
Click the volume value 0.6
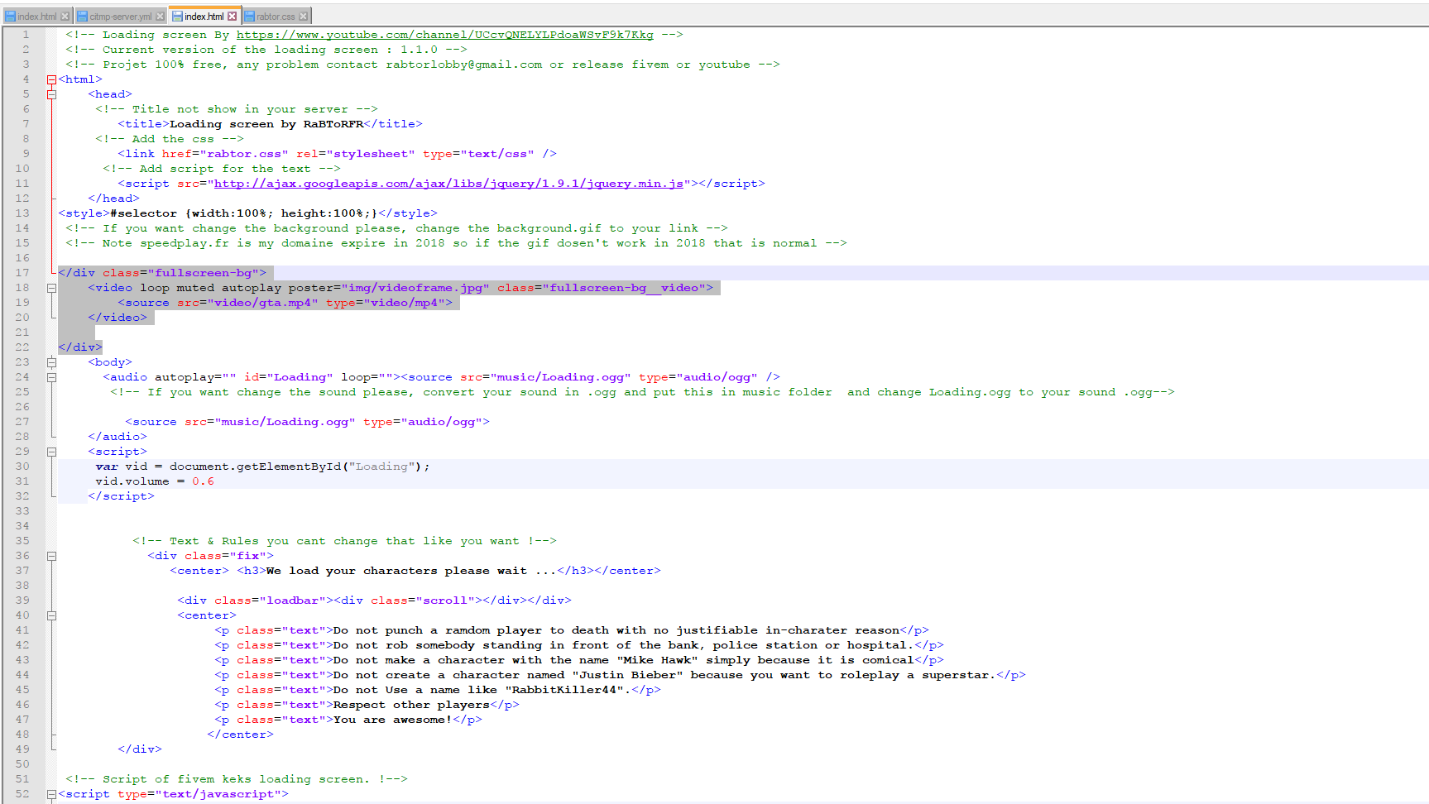pyautogui.click(x=203, y=481)
